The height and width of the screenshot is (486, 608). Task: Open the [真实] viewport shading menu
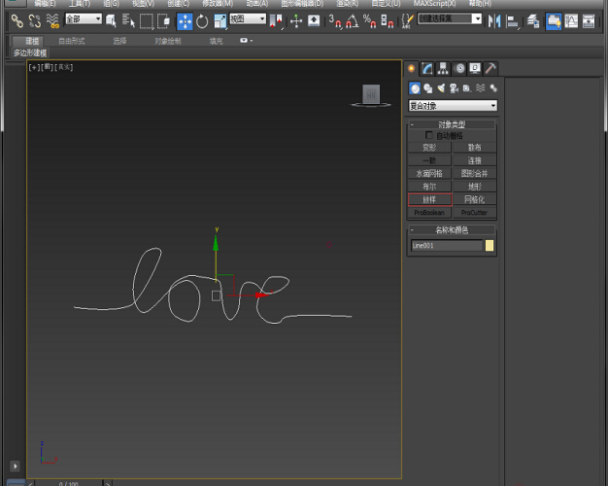tap(64, 67)
